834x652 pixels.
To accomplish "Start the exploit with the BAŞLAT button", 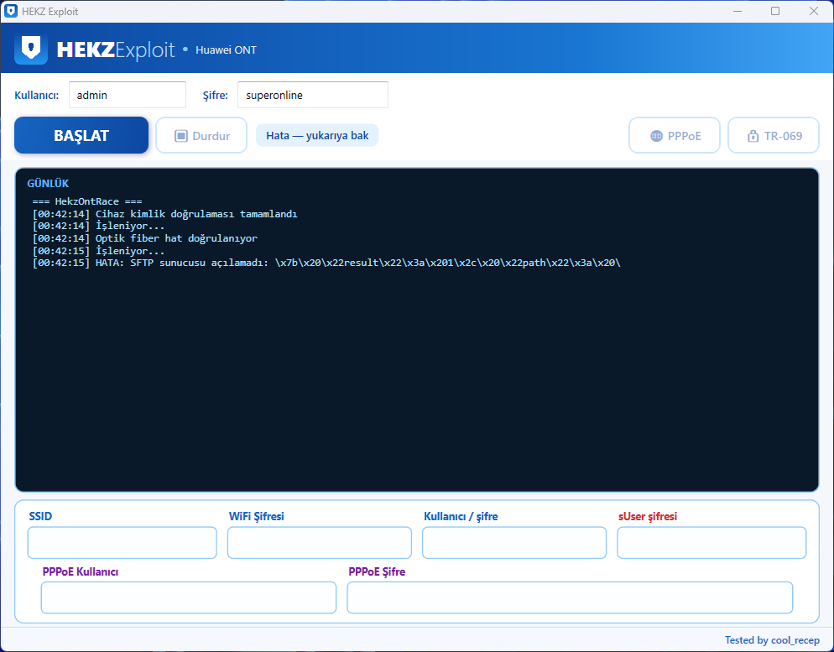I will click(81, 135).
